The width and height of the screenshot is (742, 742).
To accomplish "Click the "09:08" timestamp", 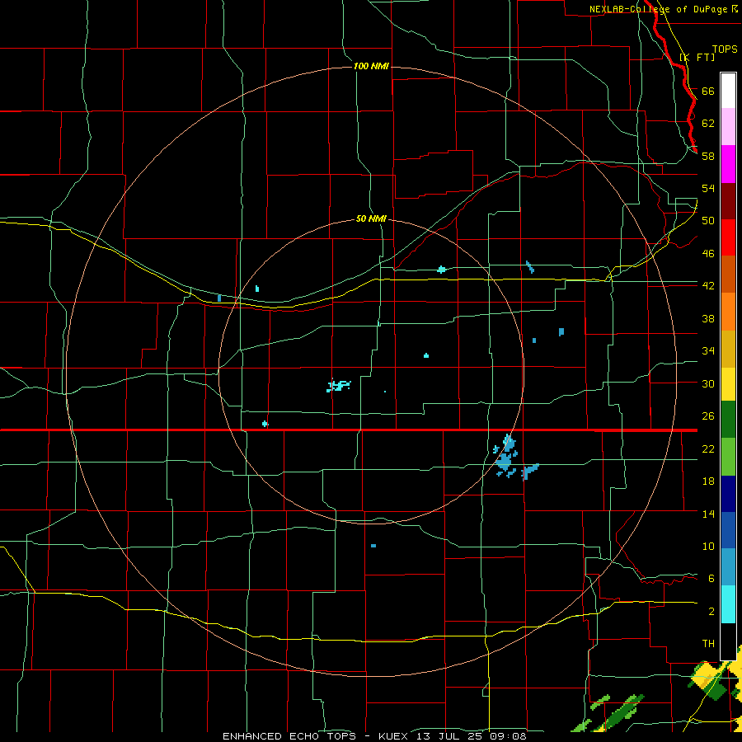I will tap(507, 736).
